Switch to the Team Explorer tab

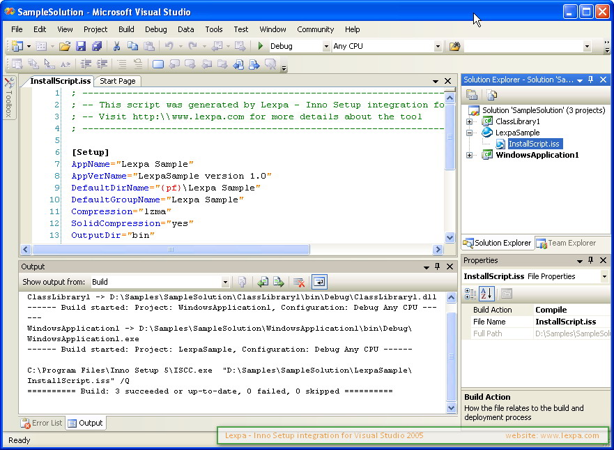(x=565, y=243)
